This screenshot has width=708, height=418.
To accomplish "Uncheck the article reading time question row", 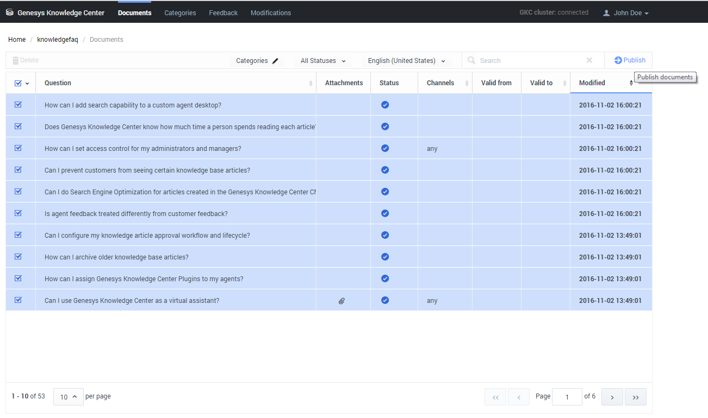I will [x=18, y=126].
